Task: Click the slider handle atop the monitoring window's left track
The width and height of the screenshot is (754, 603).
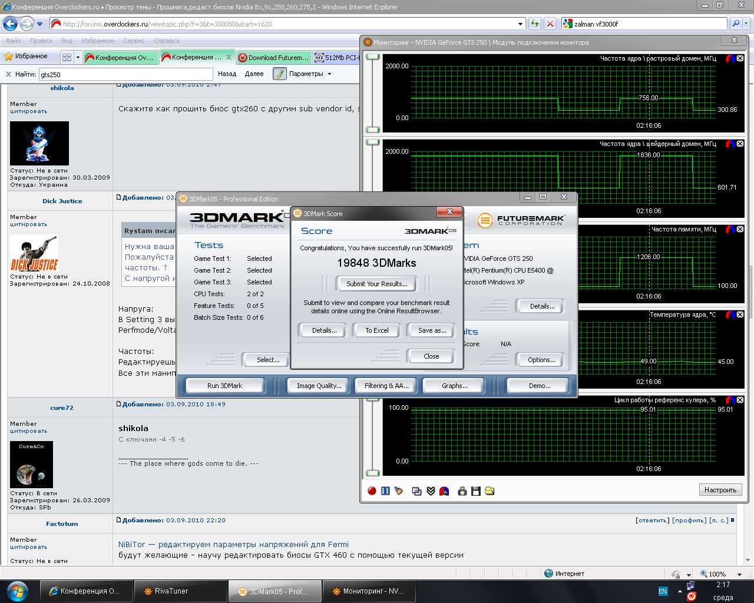Action: [373, 57]
